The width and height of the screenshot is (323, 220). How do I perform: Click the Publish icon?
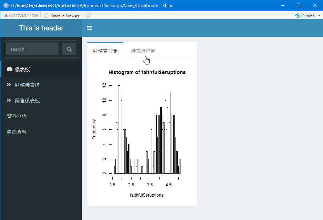298,16
